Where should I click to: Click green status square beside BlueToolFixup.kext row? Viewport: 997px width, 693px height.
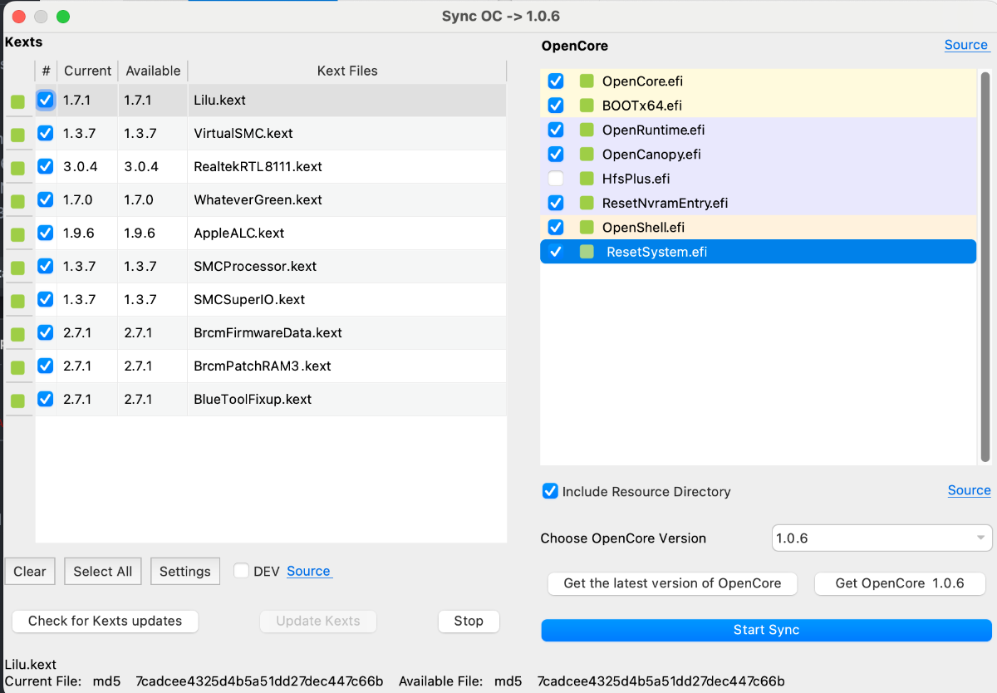[17, 401]
